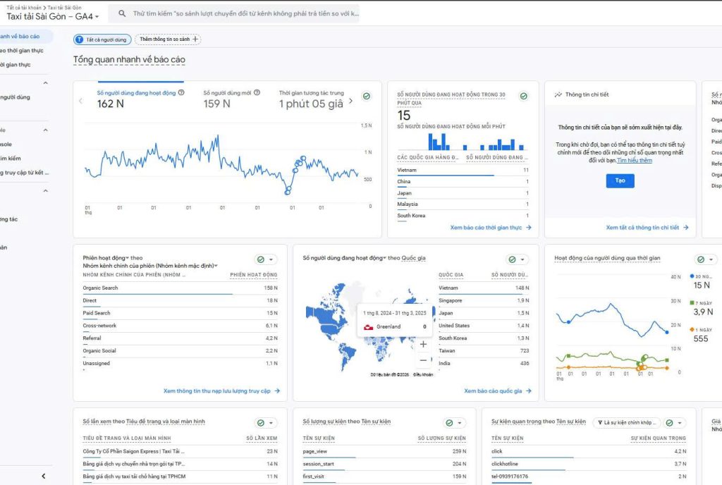Click the green 7 ngày legend marker
722x485 pixels.
pyautogui.click(x=691, y=302)
